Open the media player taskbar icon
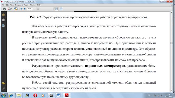Viewport: 175px width, 98px height. (x=43, y=96)
